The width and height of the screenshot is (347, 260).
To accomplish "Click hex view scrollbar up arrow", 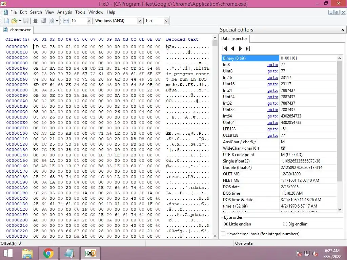I will pos(215,37).
